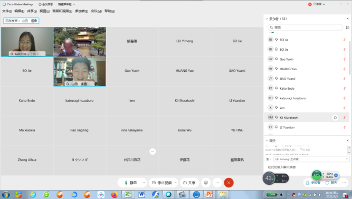Open the 参加者 menu in menu bar

pyautogui.click(x=81, y=11)
